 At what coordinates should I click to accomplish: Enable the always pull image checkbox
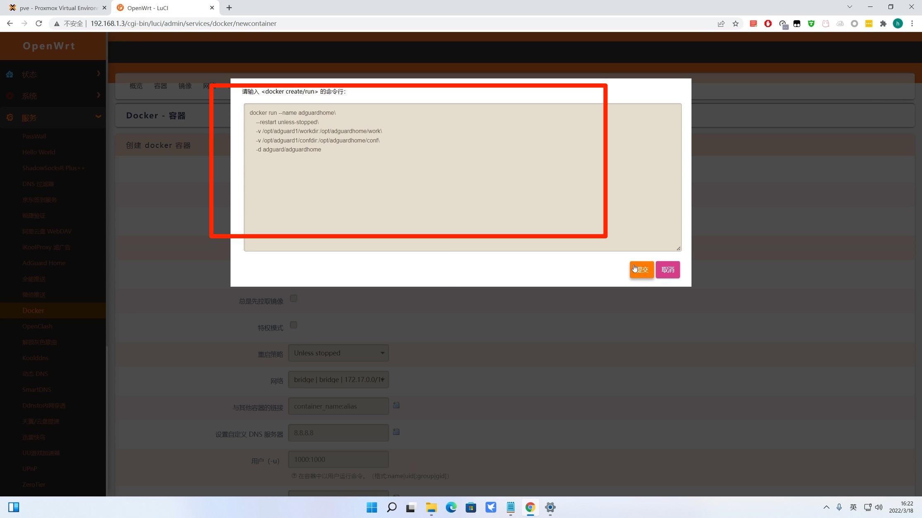pyautogui.click(x=294, y=298)
